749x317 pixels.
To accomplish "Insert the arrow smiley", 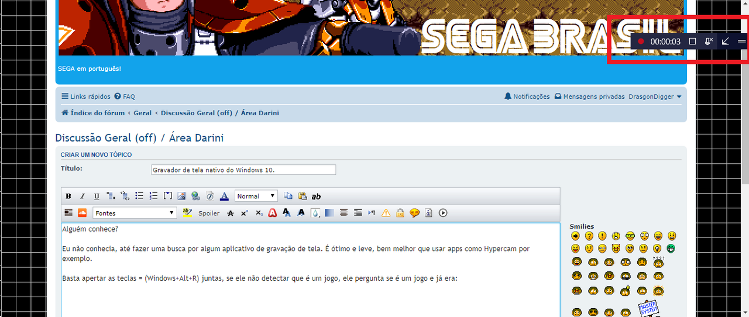I will (x=576, y=236).
